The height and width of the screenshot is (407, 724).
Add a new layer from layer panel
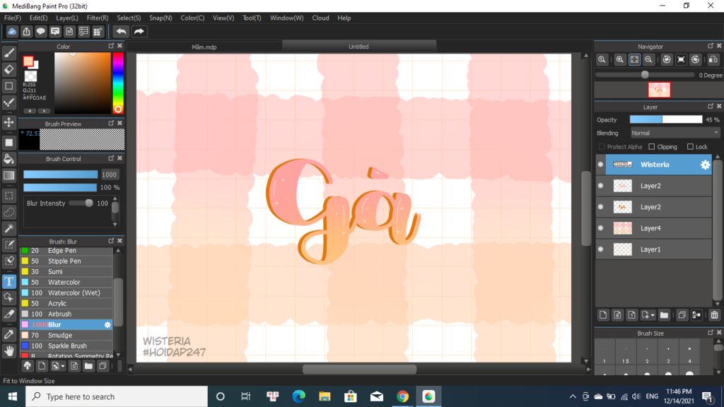(x=603, y=315)
